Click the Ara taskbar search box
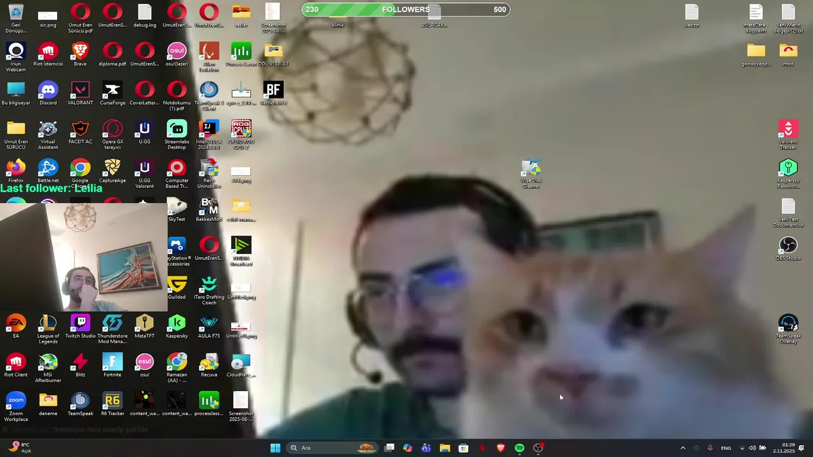 pos(332,448)
